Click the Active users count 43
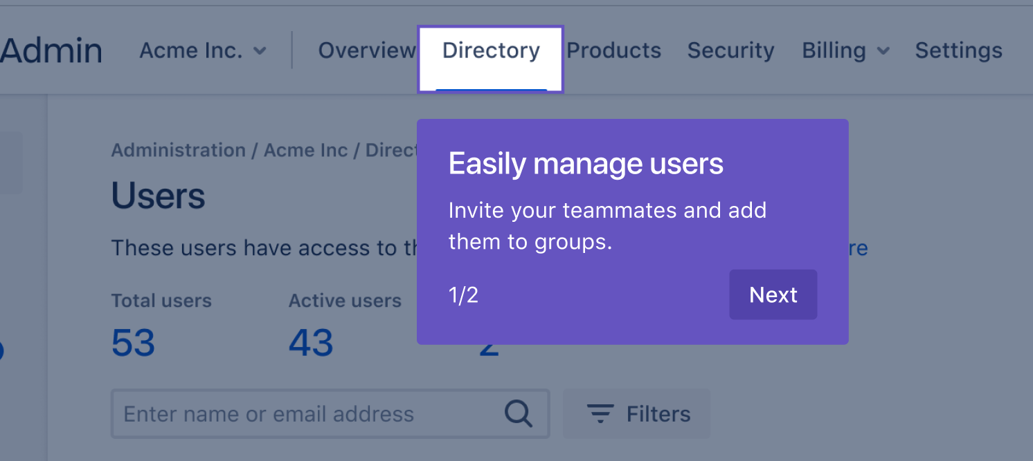The image size is (1033, 461). click(x=311, y=343)
